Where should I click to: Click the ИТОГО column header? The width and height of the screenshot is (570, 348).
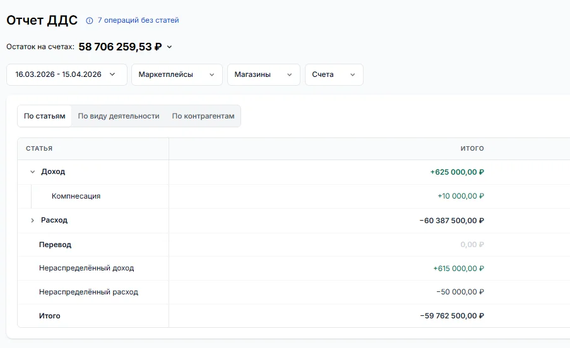click(x=472, y=148)
